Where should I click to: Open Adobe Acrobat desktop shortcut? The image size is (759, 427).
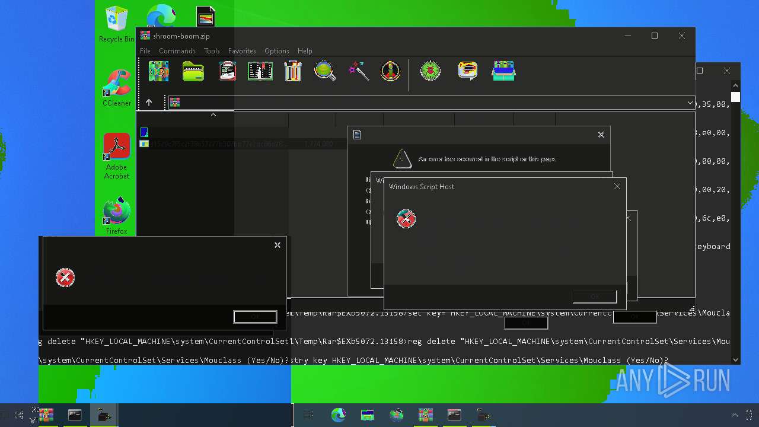coord(117,157)
